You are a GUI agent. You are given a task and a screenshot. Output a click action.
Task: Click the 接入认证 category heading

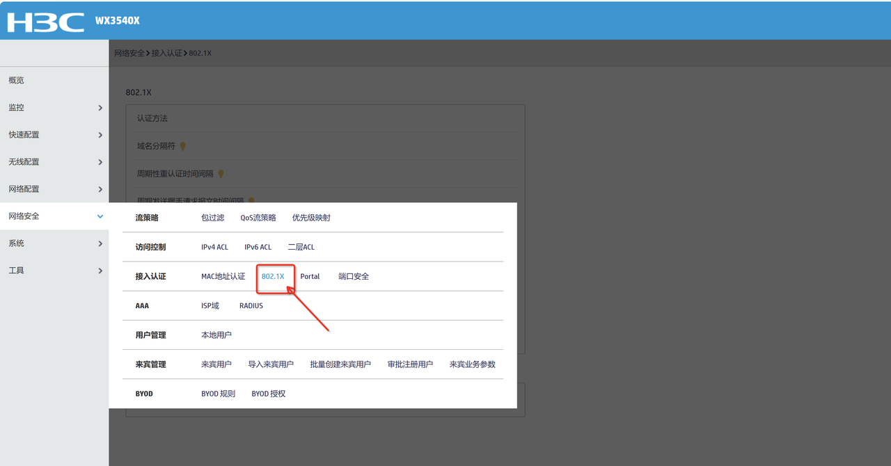[x=150, y=276]
